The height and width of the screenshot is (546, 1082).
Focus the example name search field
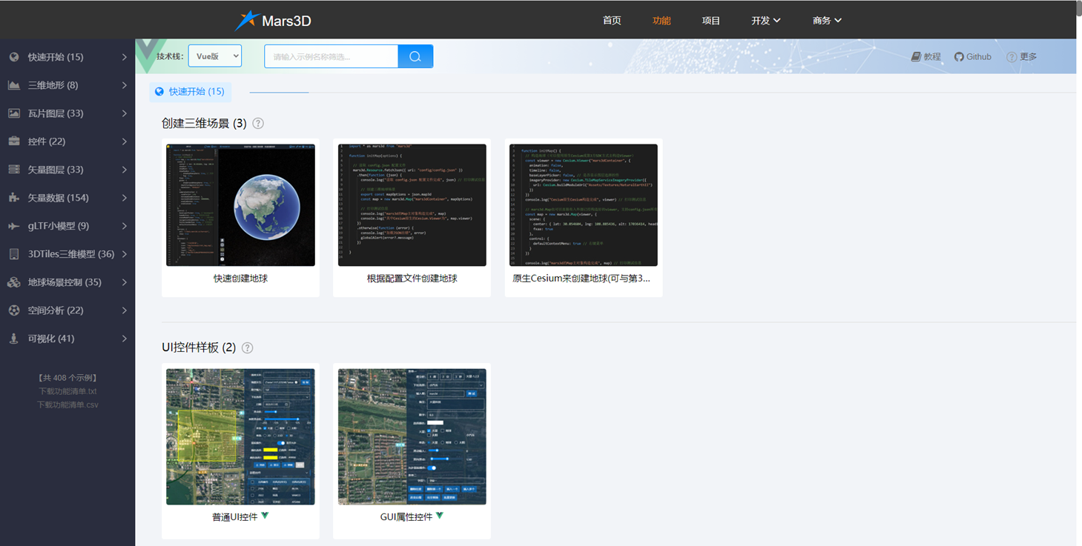point(331,56)
